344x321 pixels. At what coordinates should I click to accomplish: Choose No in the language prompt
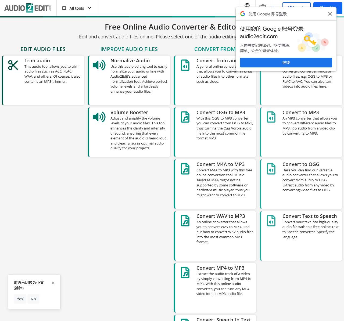(33, 299)
